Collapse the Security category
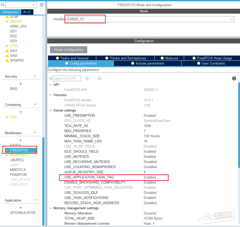 click(35, 76)
